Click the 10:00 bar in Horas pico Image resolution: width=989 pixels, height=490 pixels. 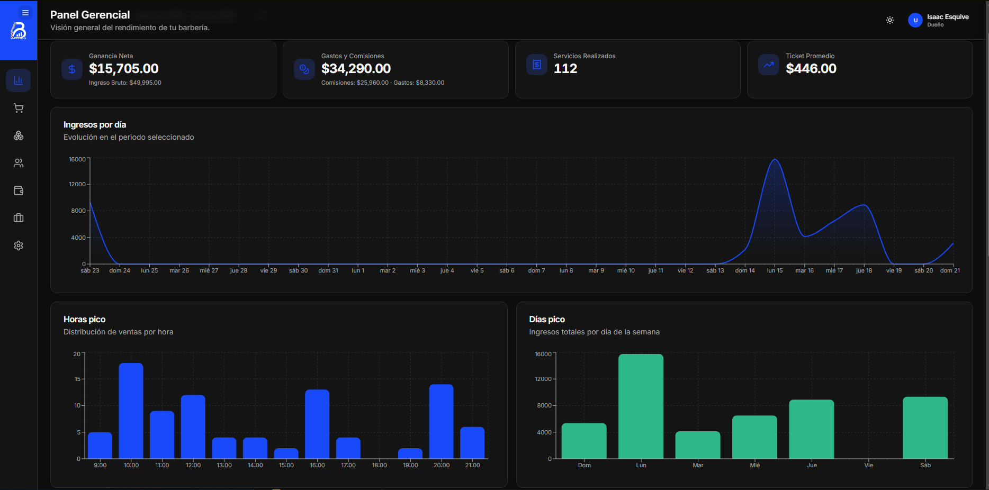pyautogui.click(x=131, y=411)
